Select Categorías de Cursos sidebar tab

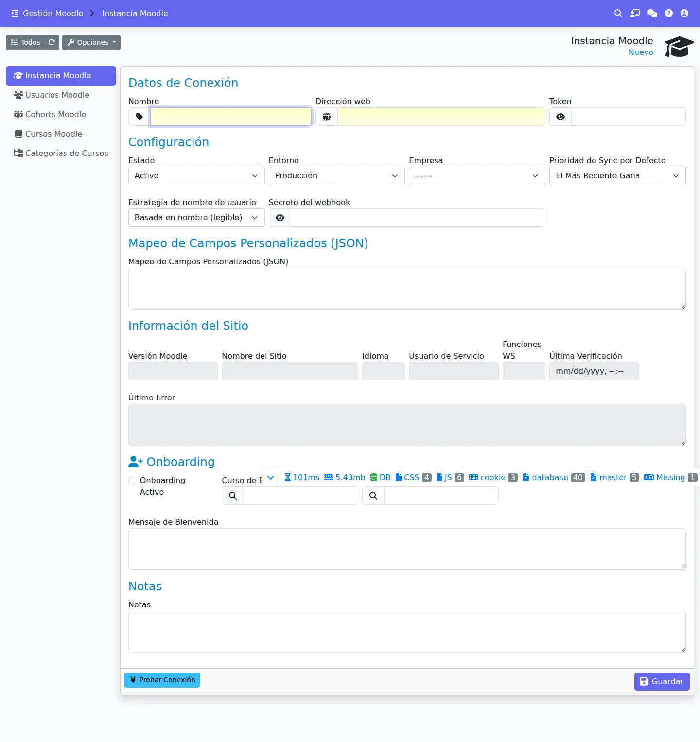coord(61,154)
